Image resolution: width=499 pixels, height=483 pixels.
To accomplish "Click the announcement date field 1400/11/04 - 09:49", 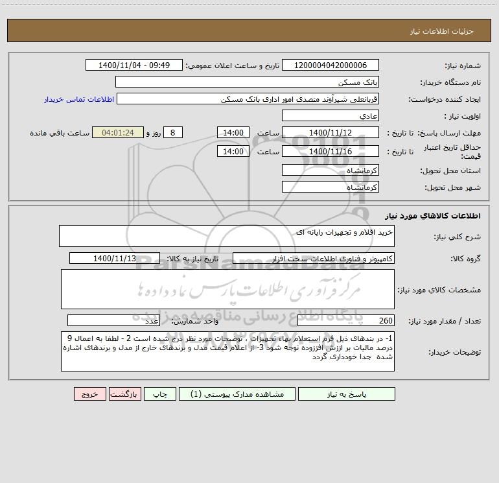I will pyautogui.click(x=134, y=65).
